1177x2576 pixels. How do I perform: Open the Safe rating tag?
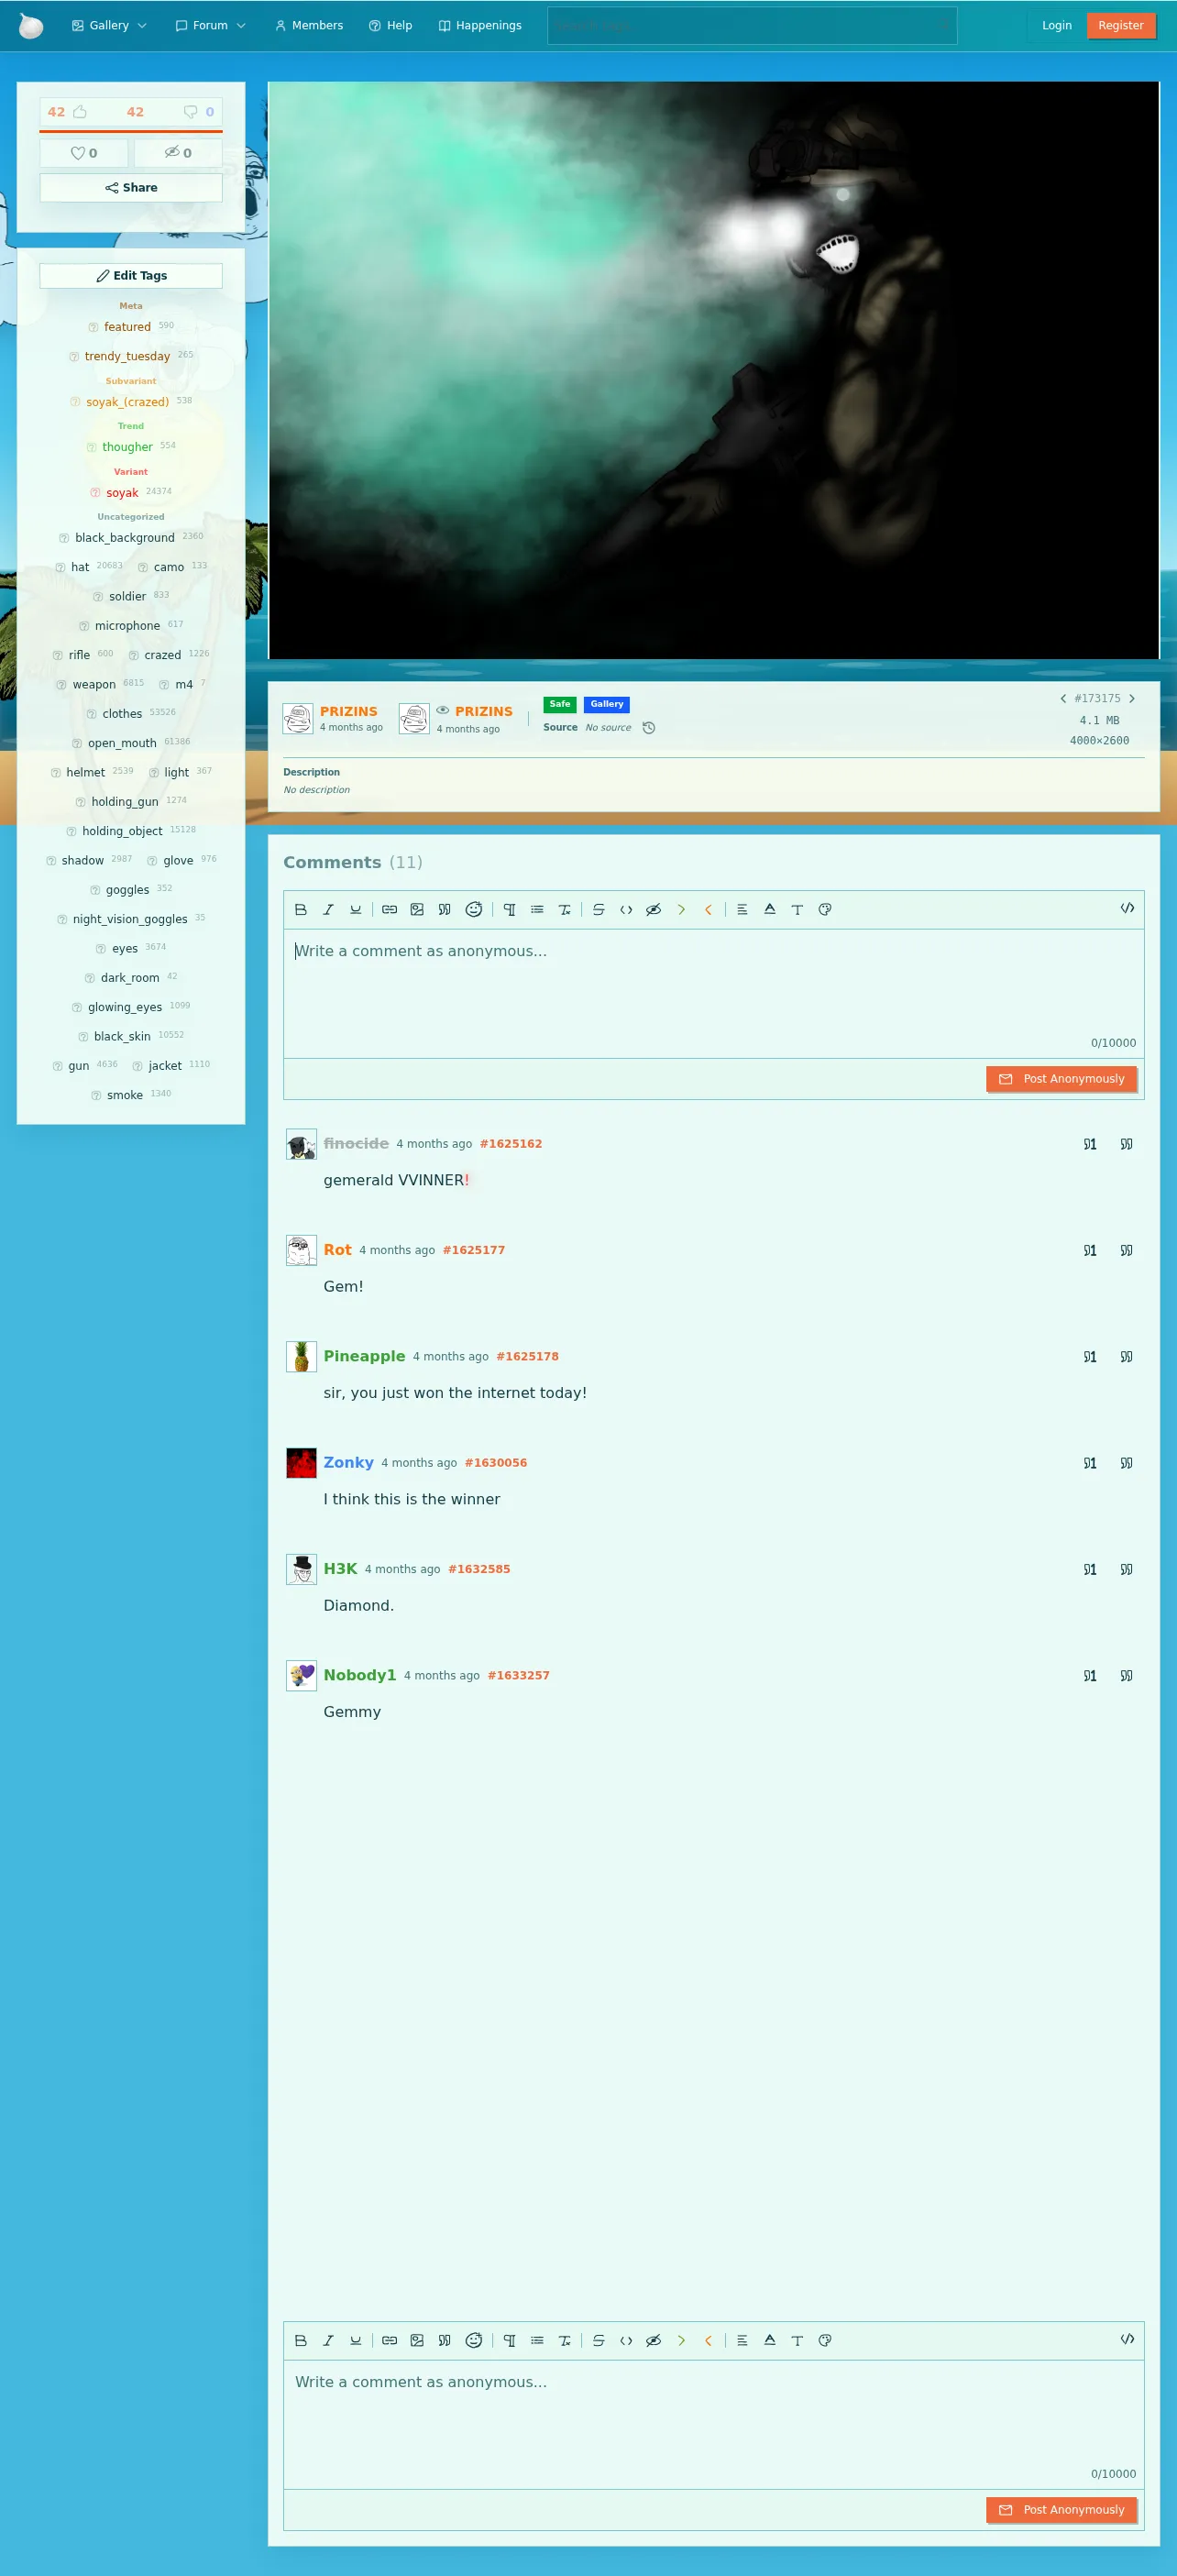[x=560, y=705]
